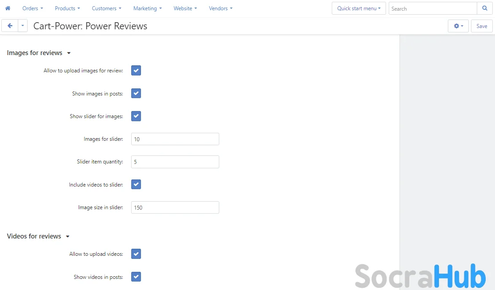This screenshot has height=290, width=495.
Task: Open the Vendors menu
Action: click(221, 8)
